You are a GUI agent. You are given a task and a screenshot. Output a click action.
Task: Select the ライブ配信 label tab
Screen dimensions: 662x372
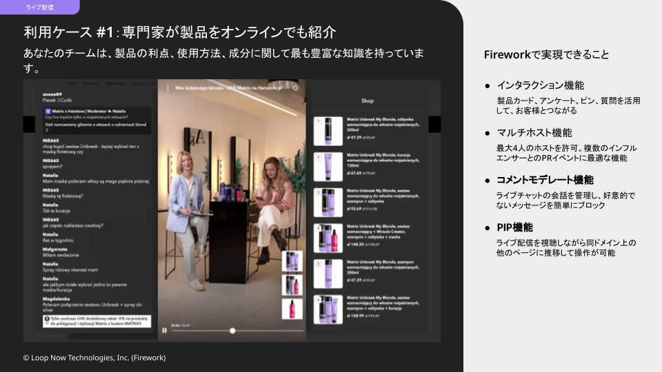39,7
